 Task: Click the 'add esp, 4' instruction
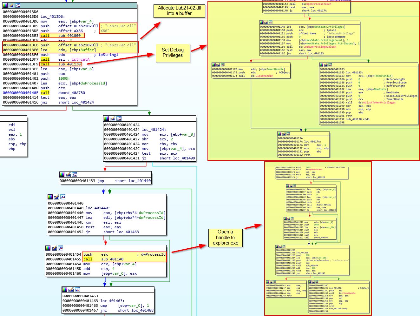click(x=99, y=269)
